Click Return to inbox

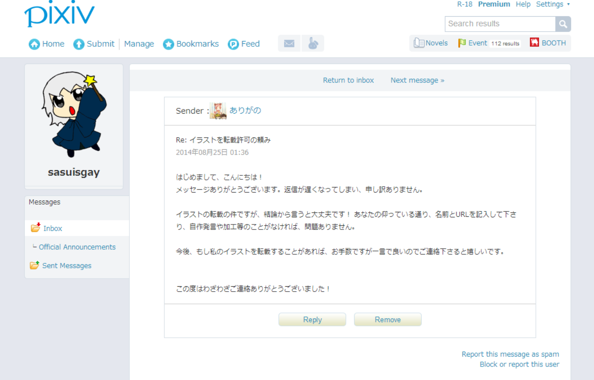coord(348,80)
